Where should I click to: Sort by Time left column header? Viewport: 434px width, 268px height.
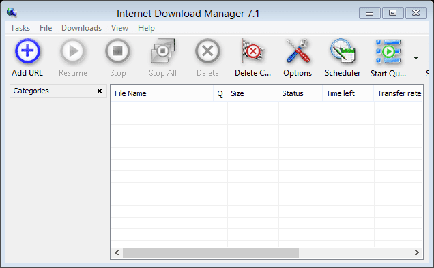pos(348,93)
